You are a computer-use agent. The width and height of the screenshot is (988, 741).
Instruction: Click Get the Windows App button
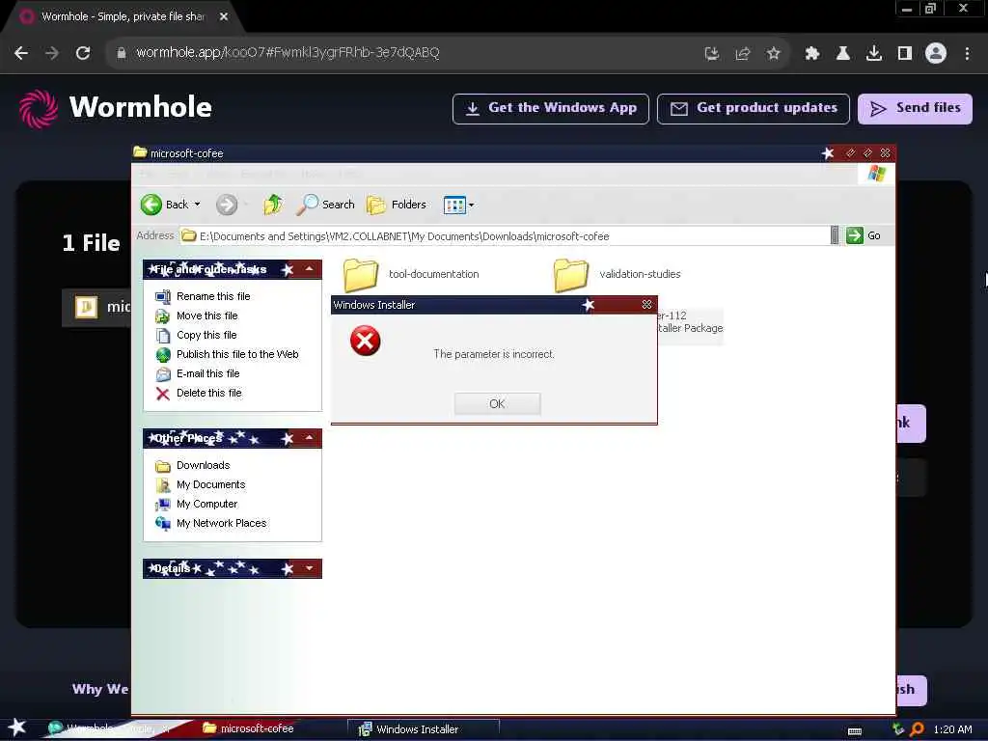pyautogui.click(x=551, y=108)
